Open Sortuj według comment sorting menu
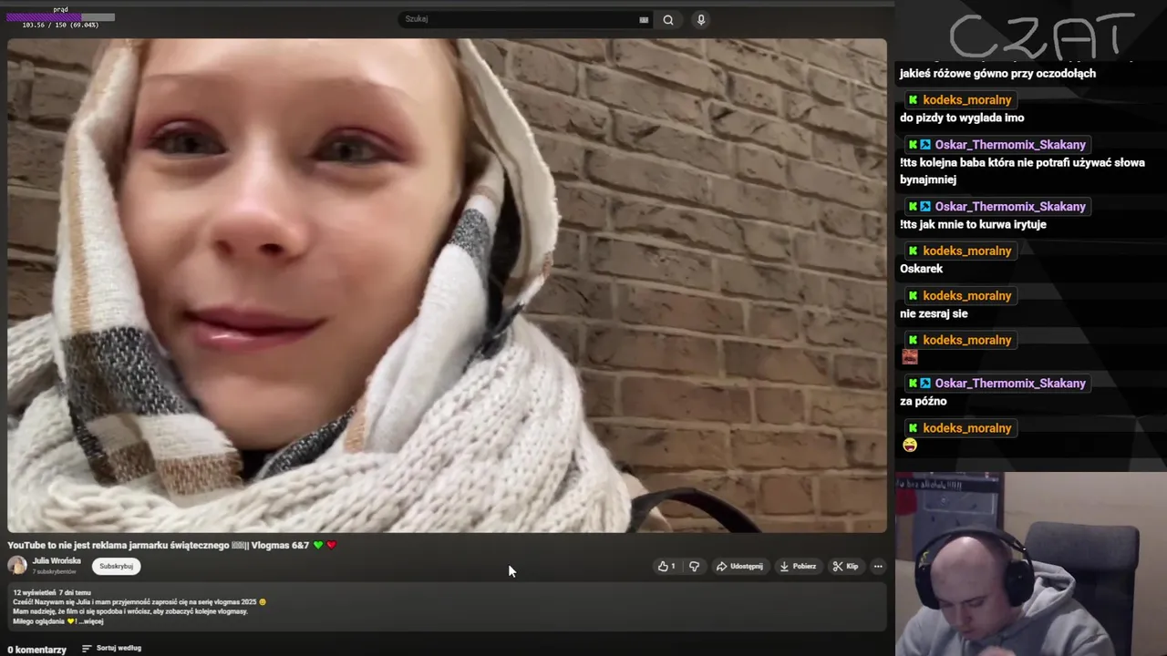Viewport: 1167px width, 656px height. click(111, 648)
